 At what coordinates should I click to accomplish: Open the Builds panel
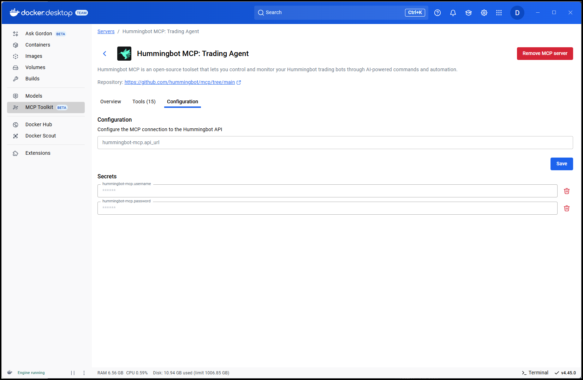pos(32,79)
